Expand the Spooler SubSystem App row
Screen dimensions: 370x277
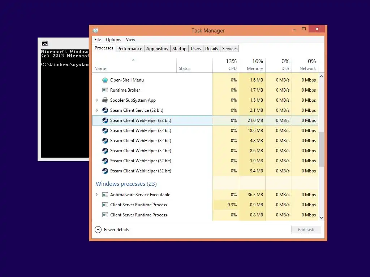click(x=97, y=100)
